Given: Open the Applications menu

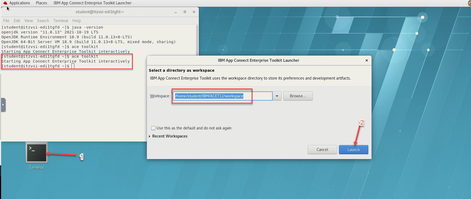Looking at the screenshot, I should (x=20, y=3).
